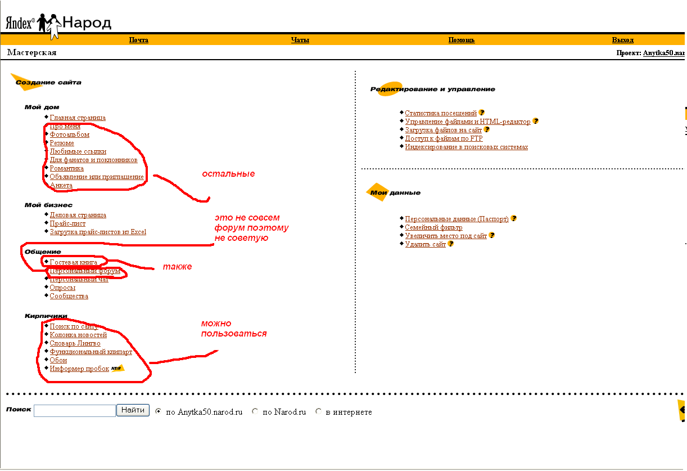This screenshot has width=687, height=471.
Task: Open the Anytka50 project link
Action: coord(665,53)
